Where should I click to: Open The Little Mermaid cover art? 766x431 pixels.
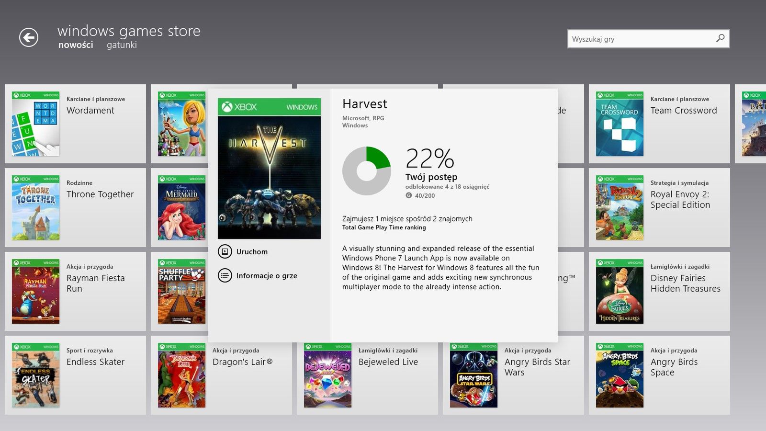(182, 207)
